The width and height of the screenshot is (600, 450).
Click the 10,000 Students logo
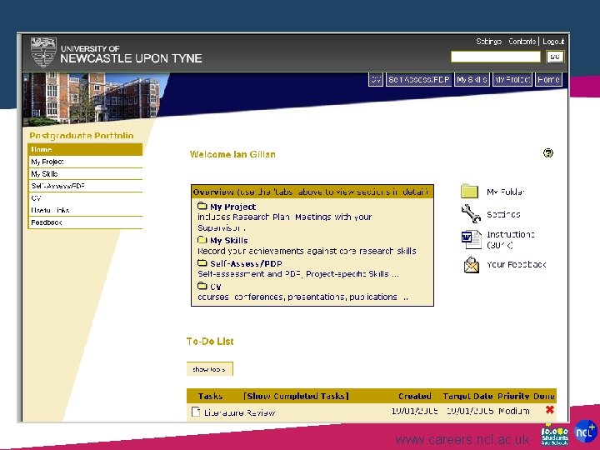pos(555,436)
